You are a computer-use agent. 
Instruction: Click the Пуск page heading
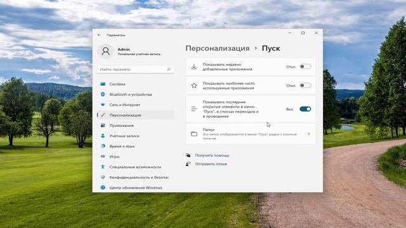click(271, 48)
